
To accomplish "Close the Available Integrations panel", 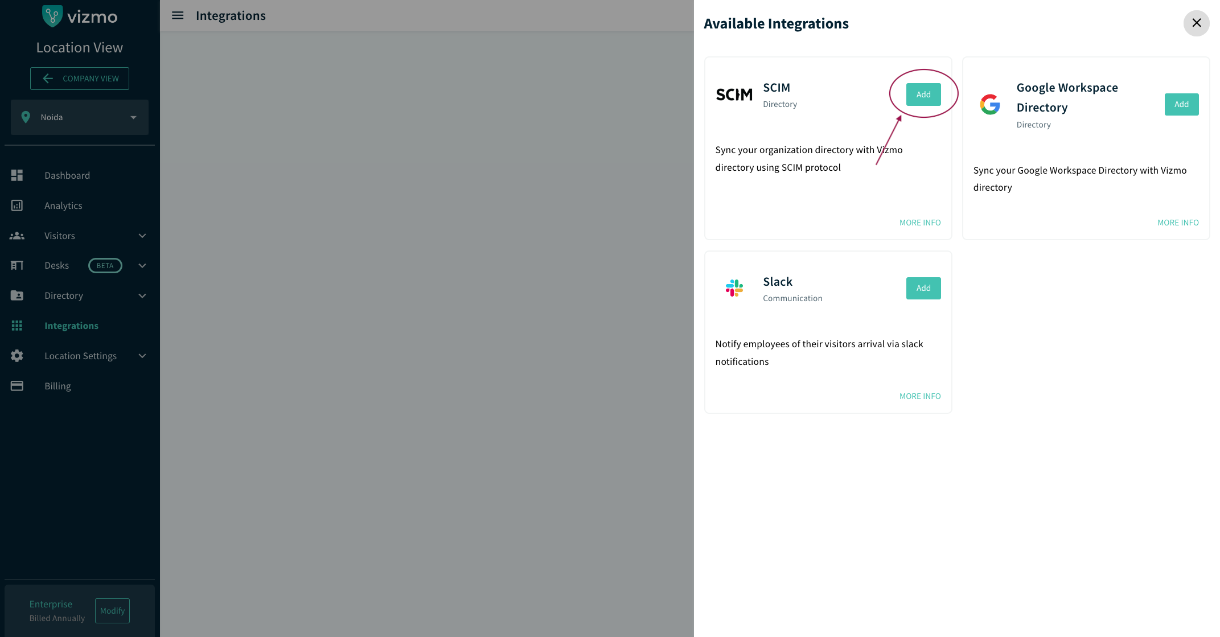I will click(1197, 23).
